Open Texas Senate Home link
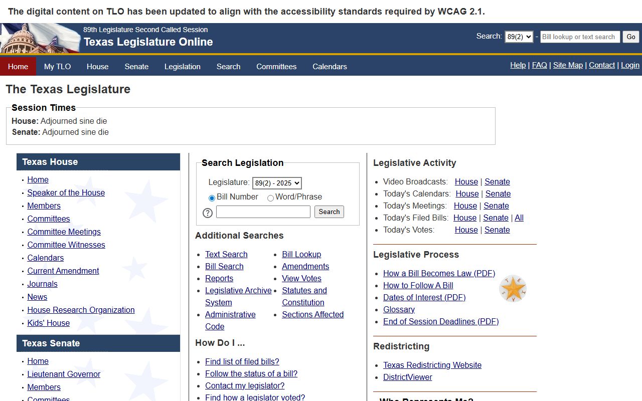The image size is (642, 401). (38, 361)
